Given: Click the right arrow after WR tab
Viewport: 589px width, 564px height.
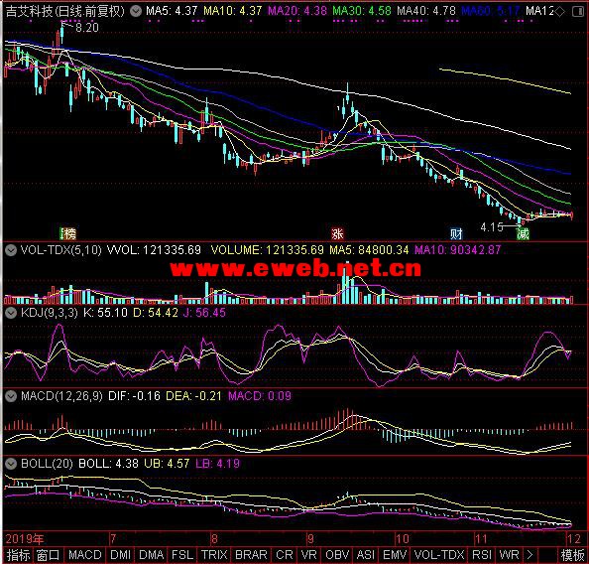Looking at the screenshot, I should coord(530,555).
